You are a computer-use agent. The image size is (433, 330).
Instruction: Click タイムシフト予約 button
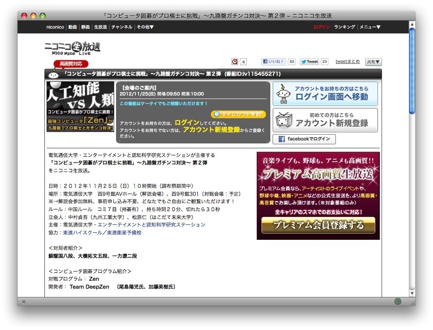238,114
